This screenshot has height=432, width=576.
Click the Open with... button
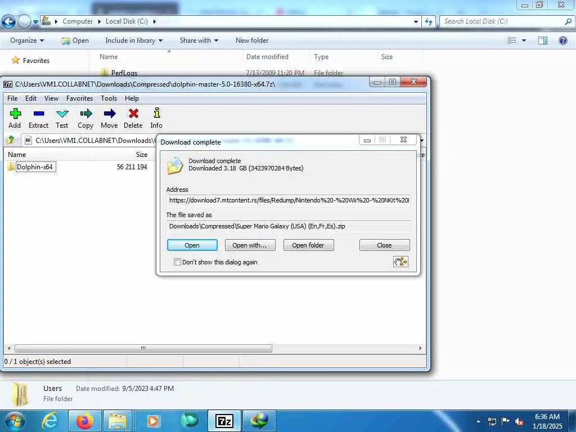250,245
